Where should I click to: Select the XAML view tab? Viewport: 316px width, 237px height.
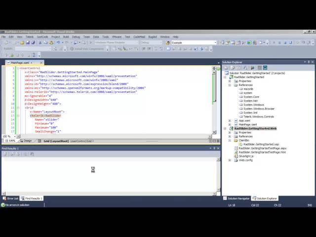coord(10,141)
